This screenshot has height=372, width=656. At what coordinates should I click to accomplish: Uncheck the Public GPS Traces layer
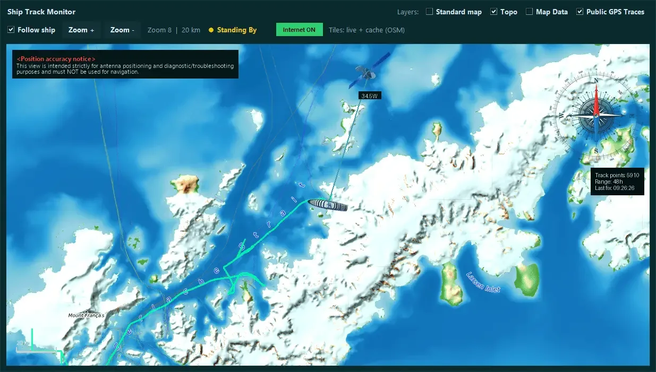pos(580,12)
